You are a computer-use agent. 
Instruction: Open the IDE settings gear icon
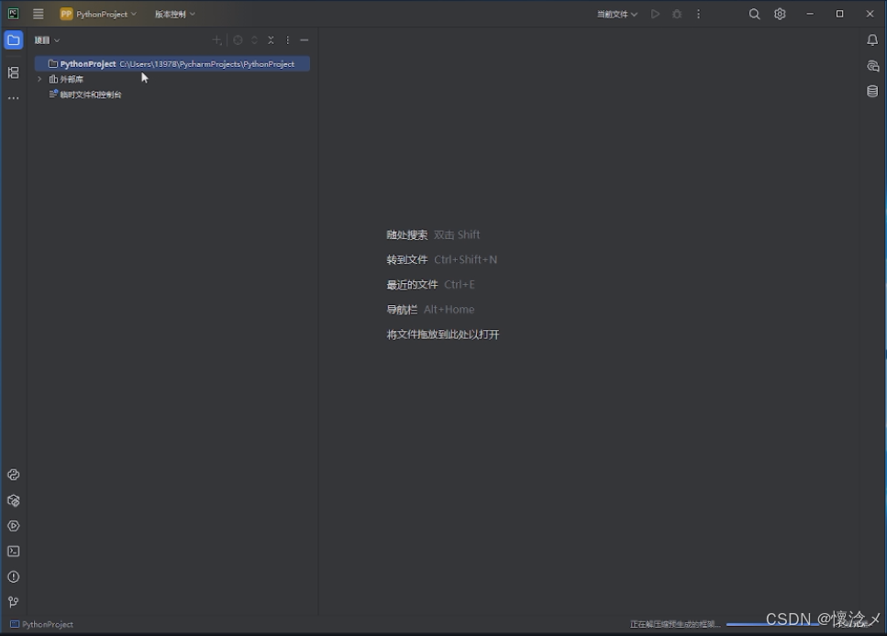[780, 14]
